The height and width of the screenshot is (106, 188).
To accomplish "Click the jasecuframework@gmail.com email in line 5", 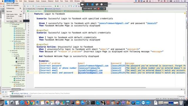I will 114,23.
